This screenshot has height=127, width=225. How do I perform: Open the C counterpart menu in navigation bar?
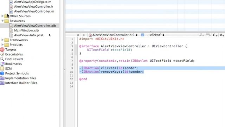tap(215, 35)
